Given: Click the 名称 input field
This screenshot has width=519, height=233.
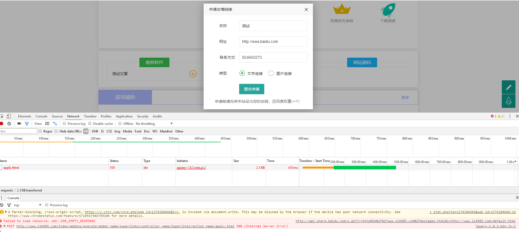Looking at the screenshot, I should tap(273, 26).
